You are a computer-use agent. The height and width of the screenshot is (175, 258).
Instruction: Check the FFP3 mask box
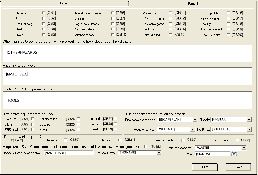[33, 129]
